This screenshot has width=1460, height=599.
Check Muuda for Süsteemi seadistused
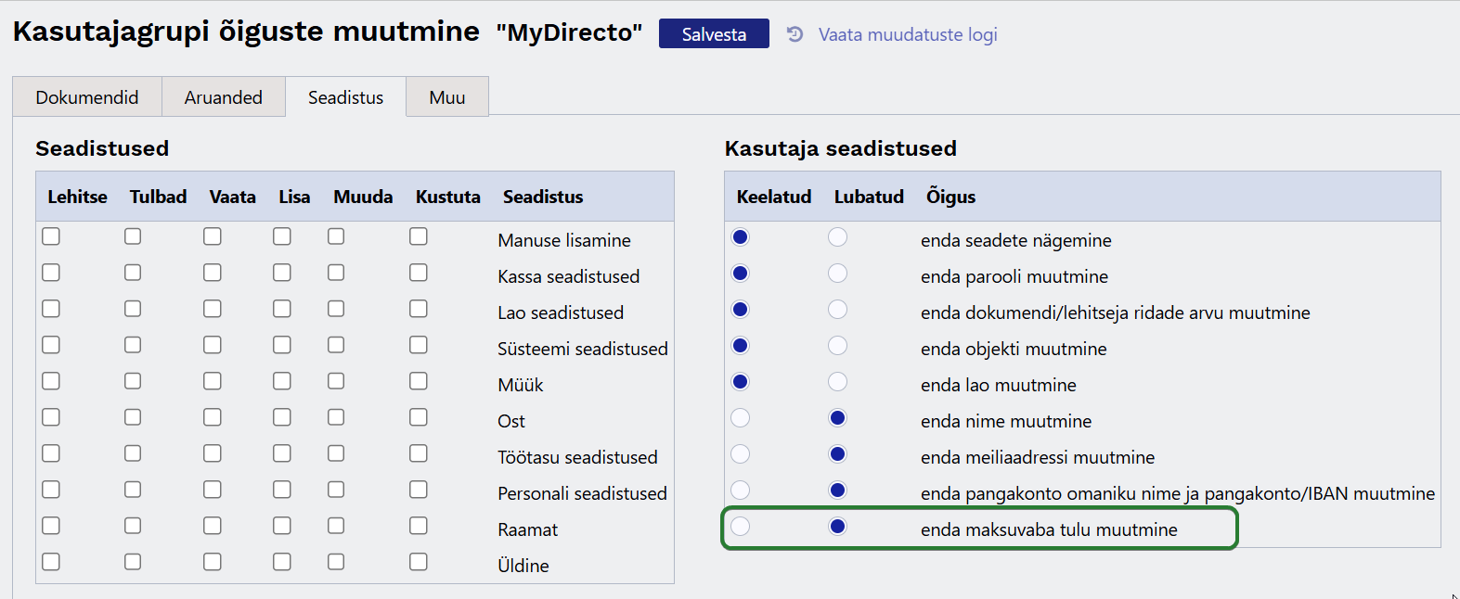[336, 345]
